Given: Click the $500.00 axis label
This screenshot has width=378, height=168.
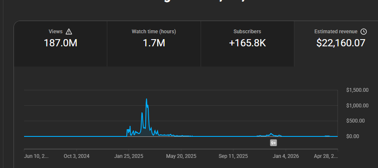Looking at the screenshot, I should coord(355,121).
